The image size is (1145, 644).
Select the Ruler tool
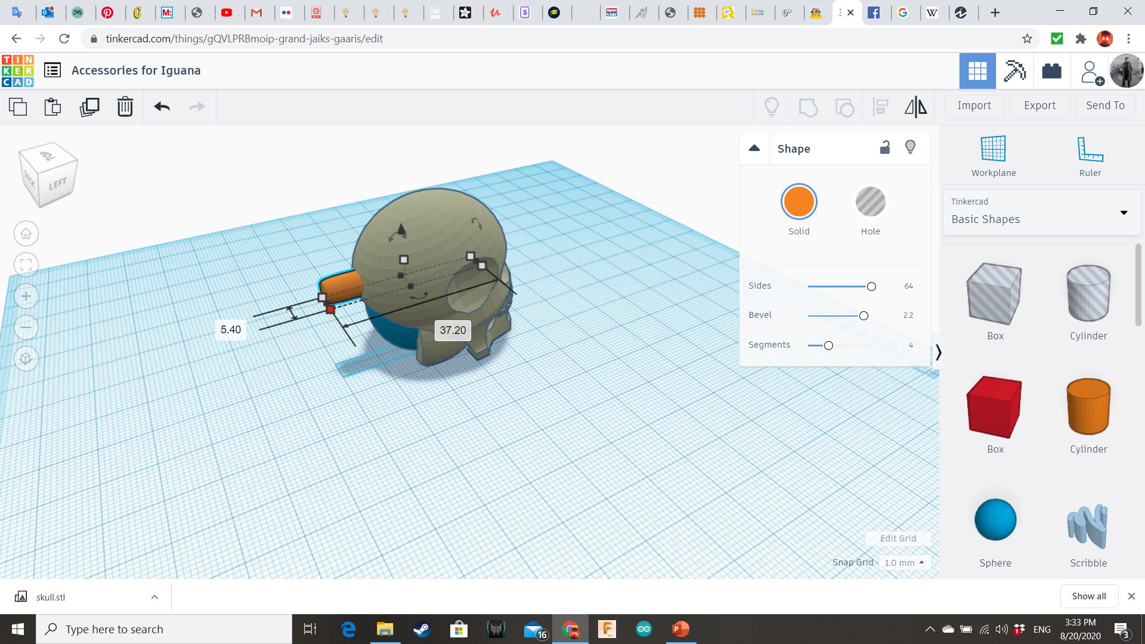point(1090,156)
